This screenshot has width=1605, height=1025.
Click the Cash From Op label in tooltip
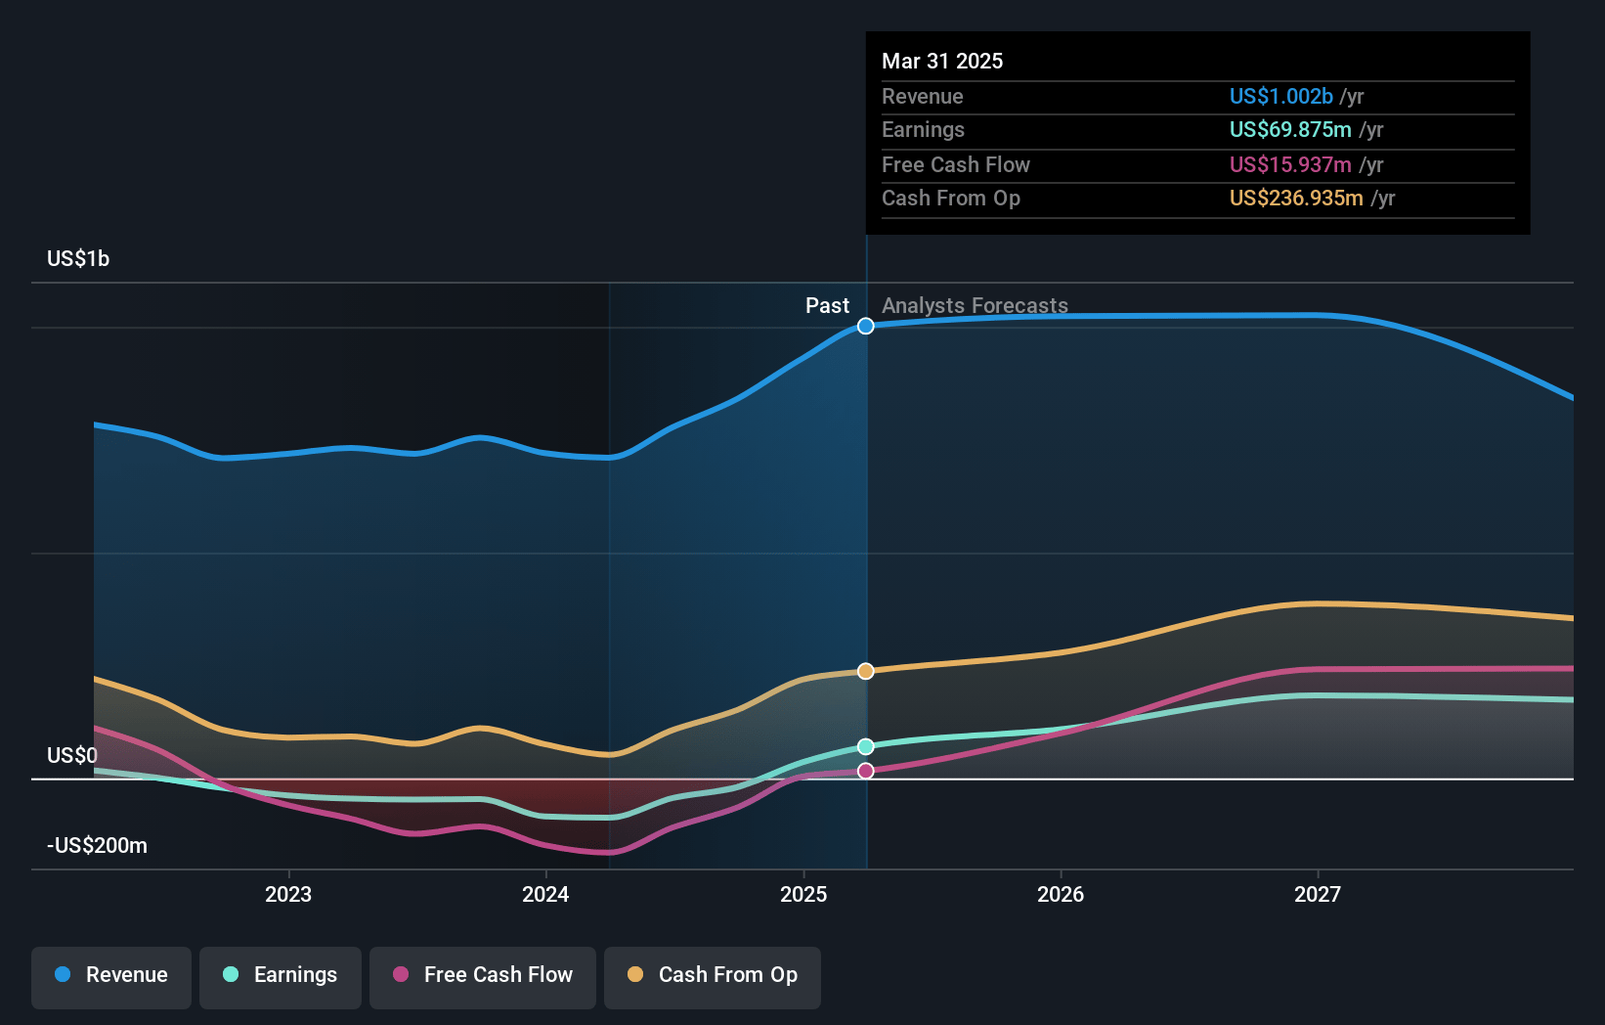pyautogui.click(x=951, y=198)
